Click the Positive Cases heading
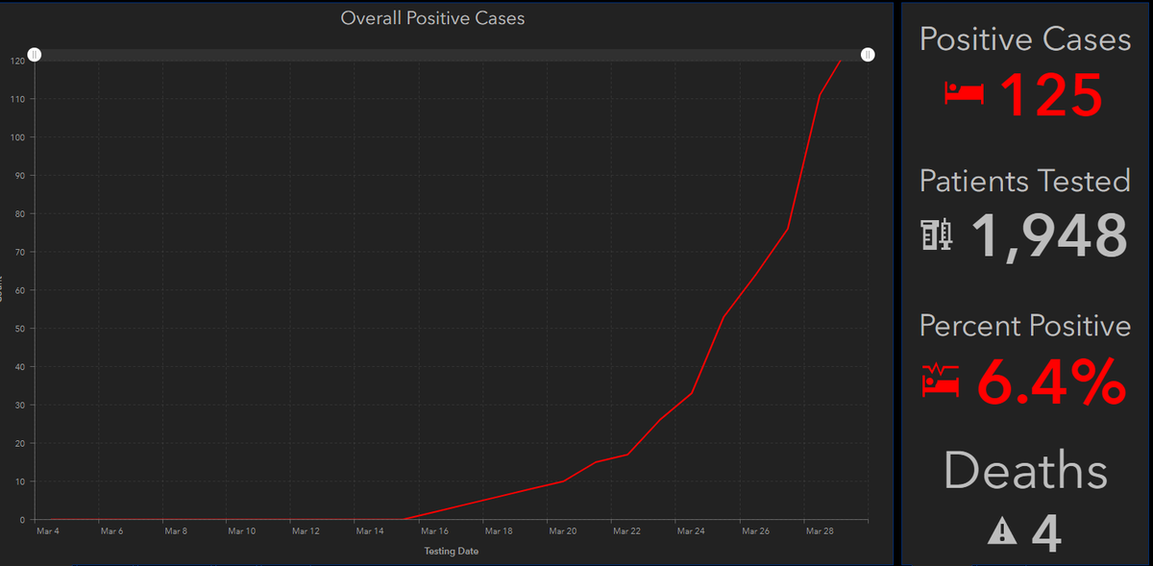 [x=1025, y=39]
